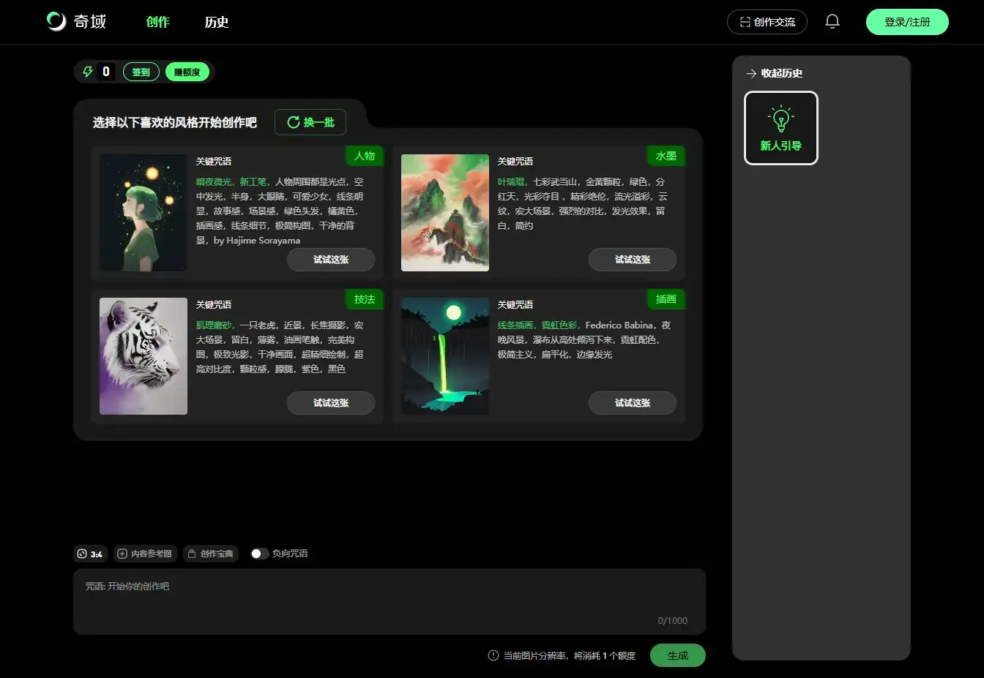Select the green waterfall illustration thumbnail
The height and width of the screenshot is (678, 984).
(x=444, y=356)
